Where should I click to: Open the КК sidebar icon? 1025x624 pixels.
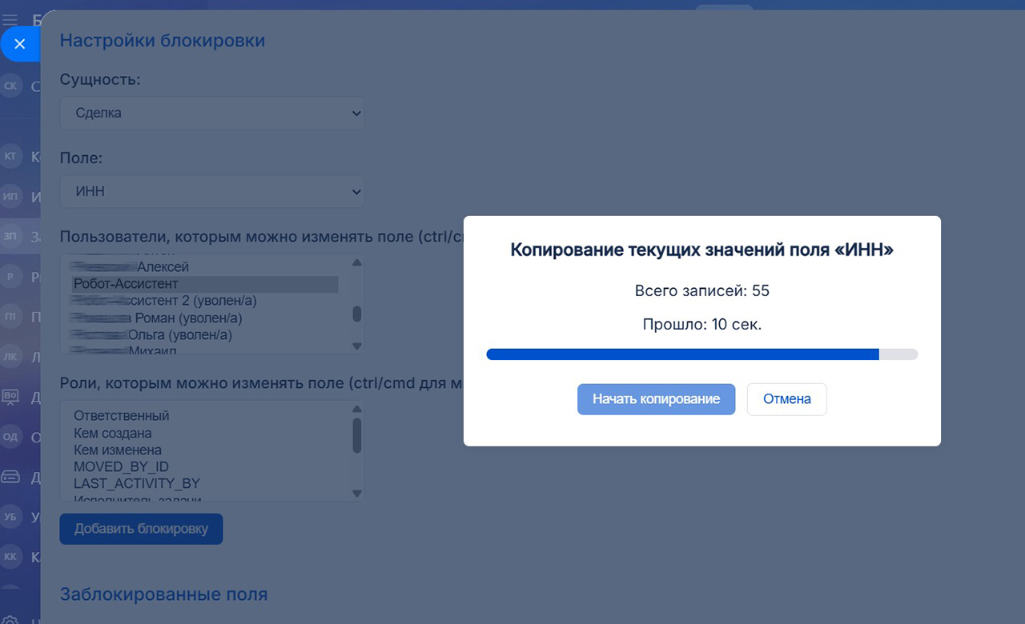tap(10, 556)
